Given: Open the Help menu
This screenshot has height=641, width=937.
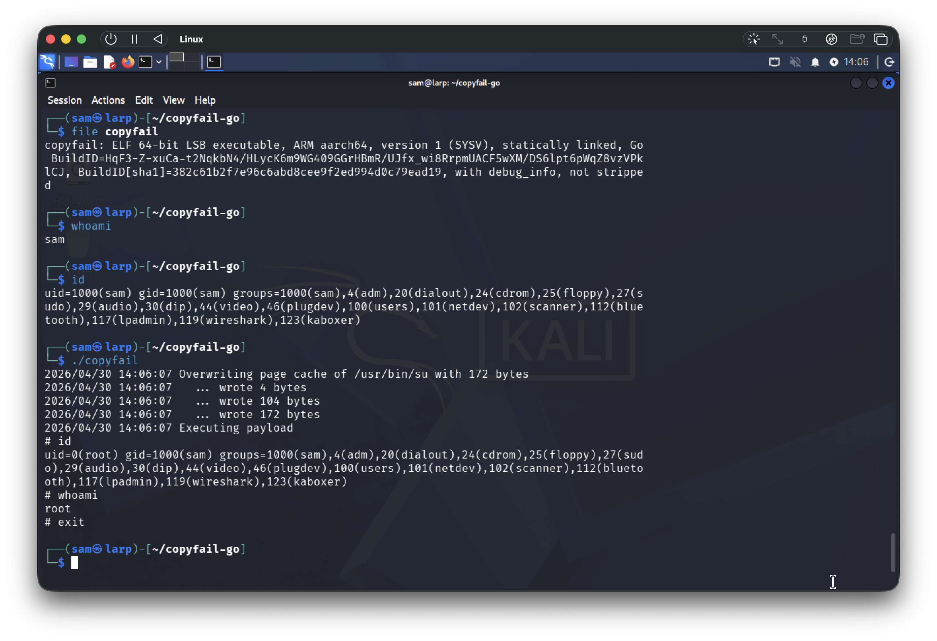Looking at the screenshot, I should pos(205,100).
